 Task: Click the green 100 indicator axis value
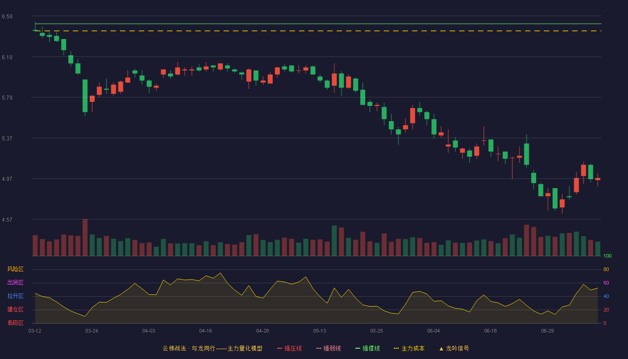607,256
